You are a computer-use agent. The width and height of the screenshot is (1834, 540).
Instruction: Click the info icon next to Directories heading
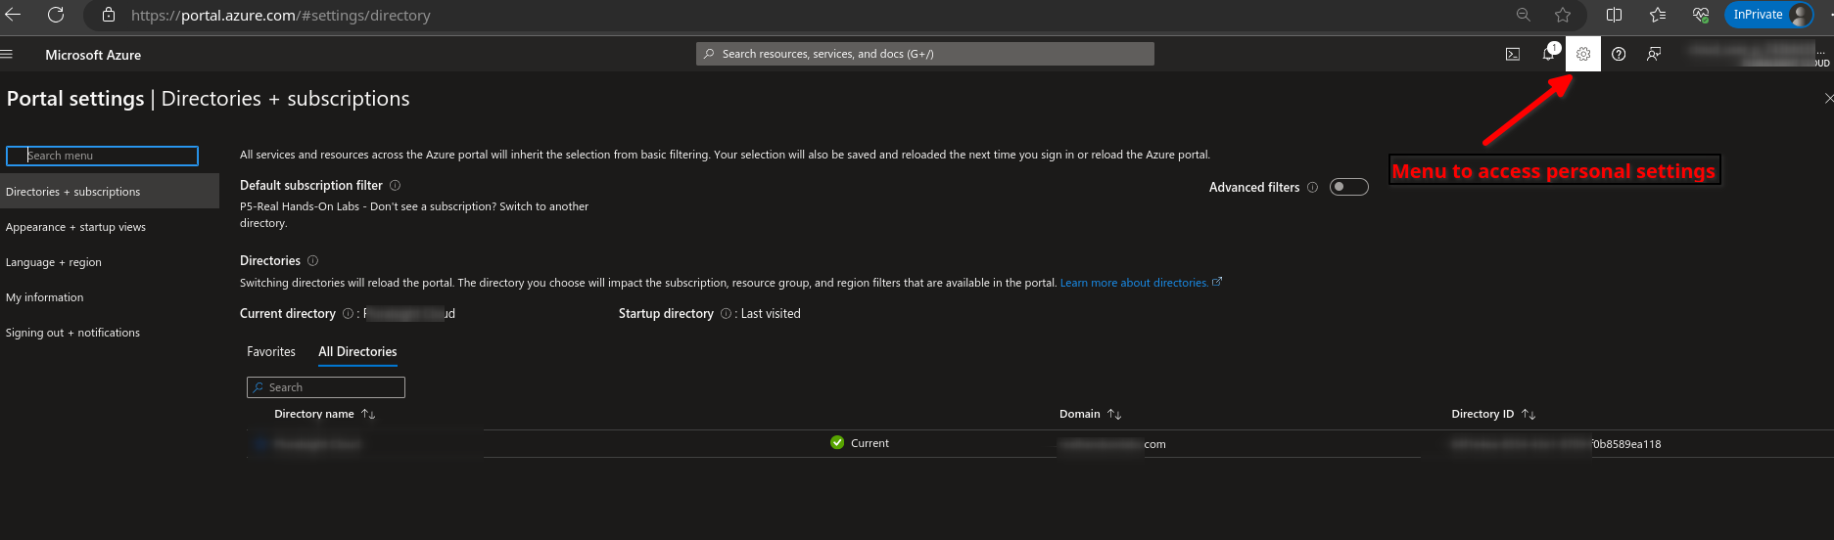pos(313,260)
